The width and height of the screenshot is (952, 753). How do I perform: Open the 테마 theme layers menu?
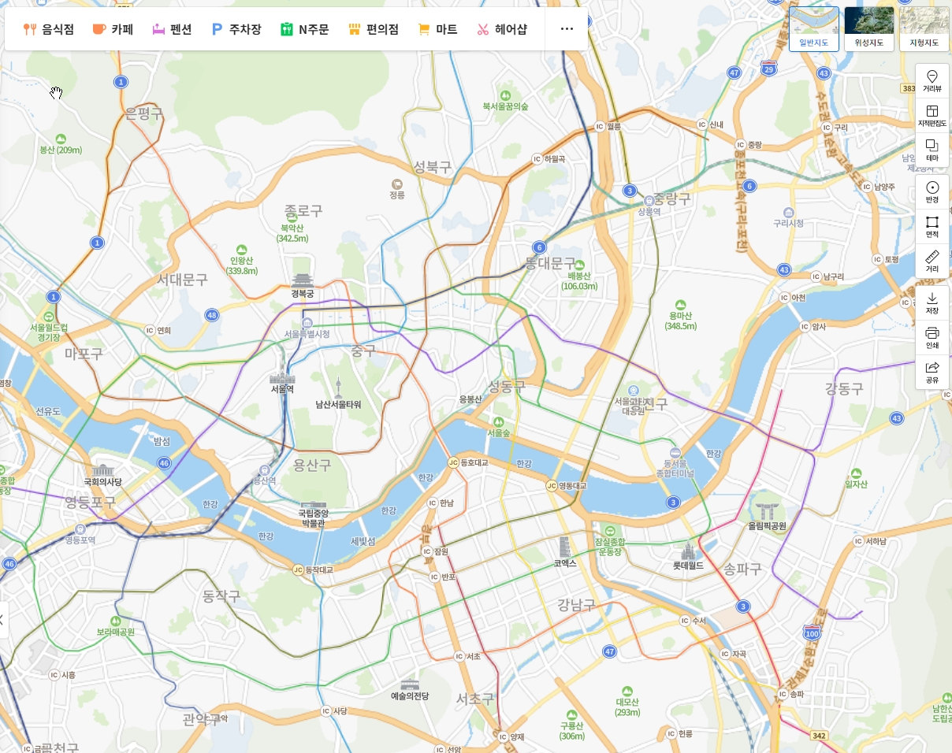932,150
